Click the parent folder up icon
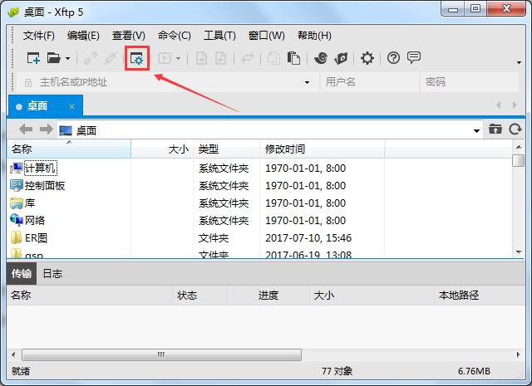532x386 pixels. click(495, 129)
